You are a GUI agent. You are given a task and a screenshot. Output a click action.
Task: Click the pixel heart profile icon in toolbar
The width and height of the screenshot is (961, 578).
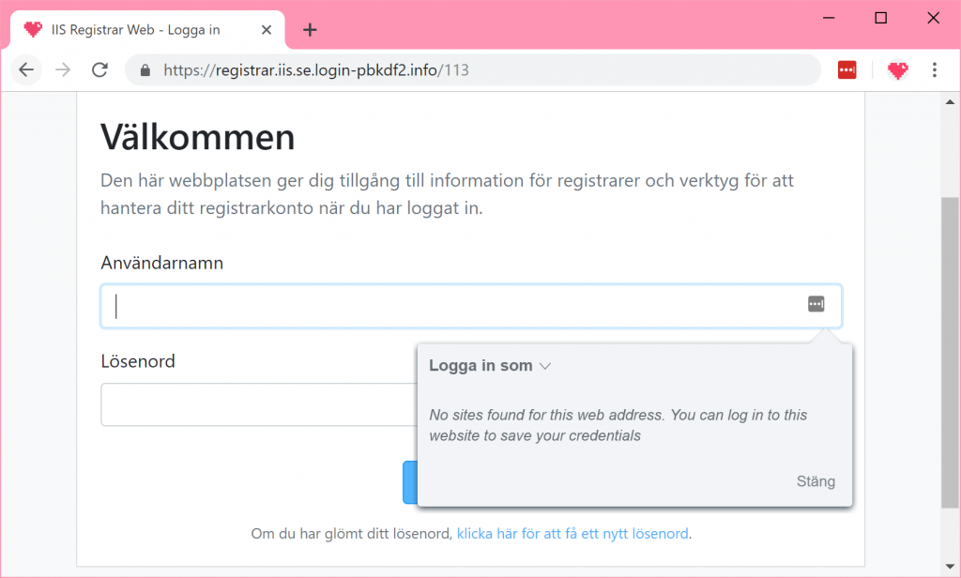[x=898, y=69]
